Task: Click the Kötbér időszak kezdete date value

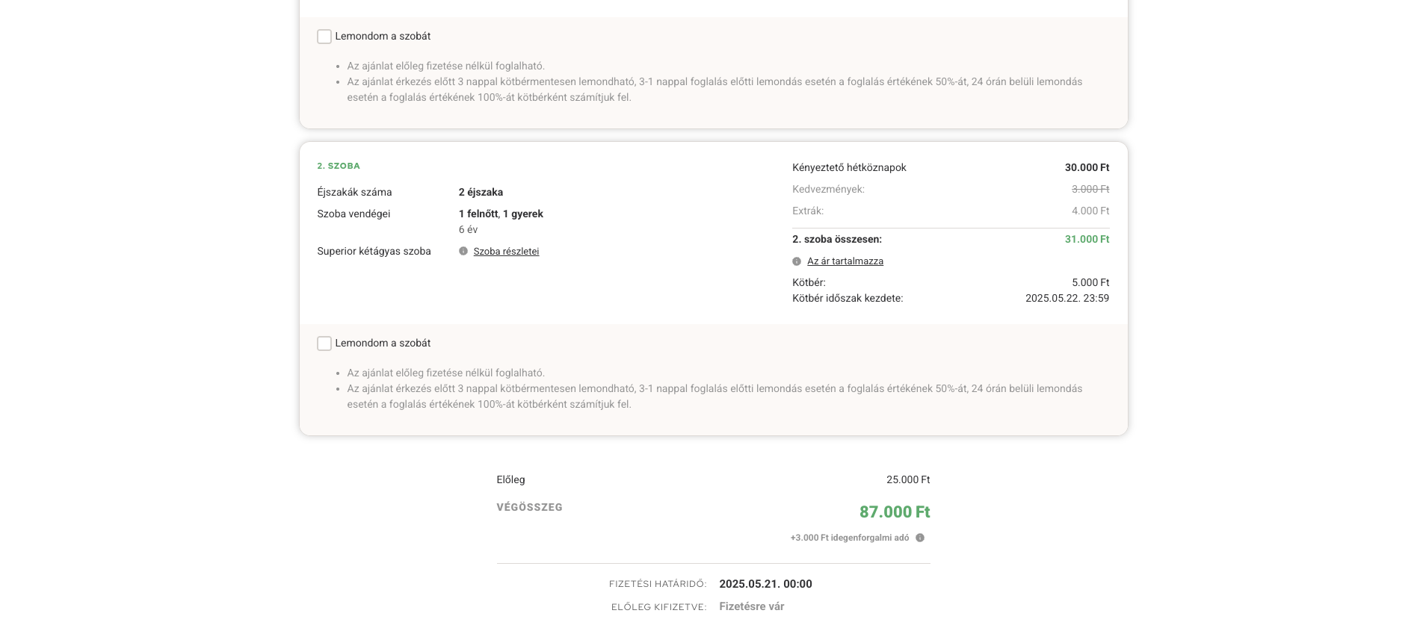Action: coord(1067,299)
